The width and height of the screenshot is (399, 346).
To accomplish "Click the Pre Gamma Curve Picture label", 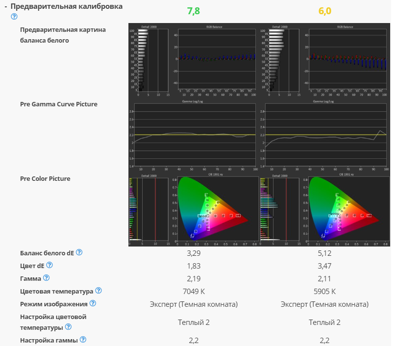I will click(58, 104).
